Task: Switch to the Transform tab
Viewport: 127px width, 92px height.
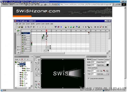Action: [x=101, y=59]
